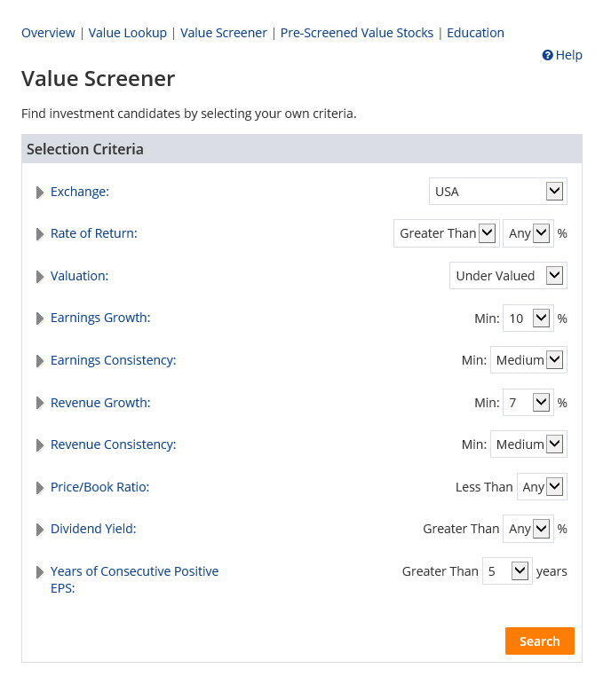Screen dimensions: 611x692
Task: Expand the Rate of Return triangle
Action: coord(40,234)
